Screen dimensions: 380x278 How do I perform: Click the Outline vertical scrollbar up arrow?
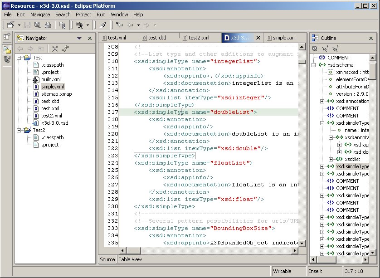(372, 58)
